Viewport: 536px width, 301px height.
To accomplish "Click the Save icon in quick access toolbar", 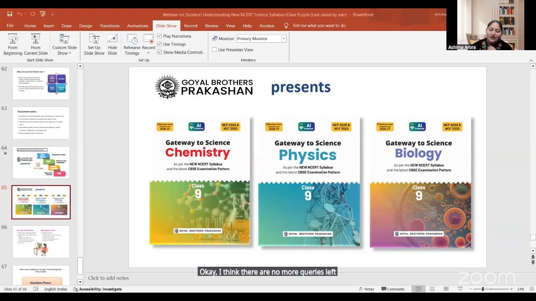I will [x=10, y=14].
